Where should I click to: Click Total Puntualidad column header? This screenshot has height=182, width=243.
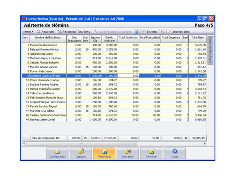pyautogui.click(x=150, y=39)
